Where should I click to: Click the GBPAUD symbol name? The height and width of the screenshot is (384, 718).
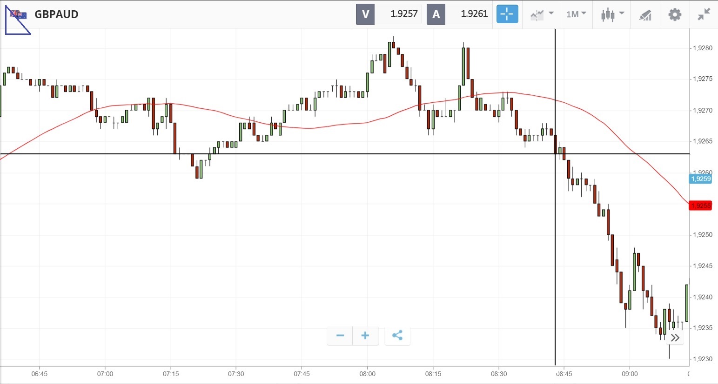coord(56,14)
